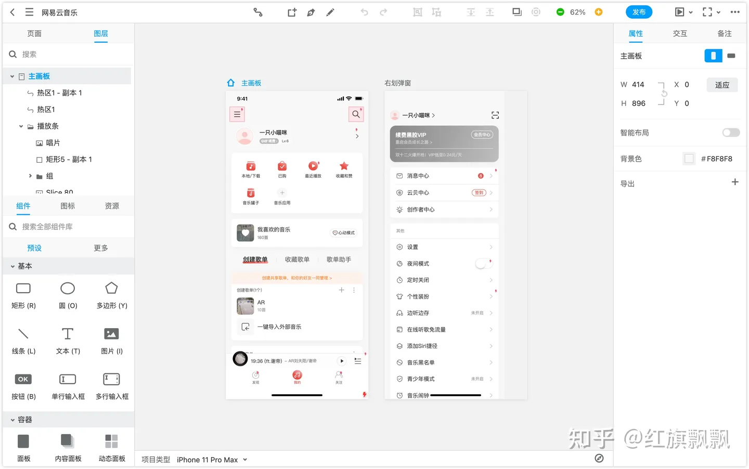Open the three-dot more menu
This screenshot has height=469, width=749.
(735, 12)
